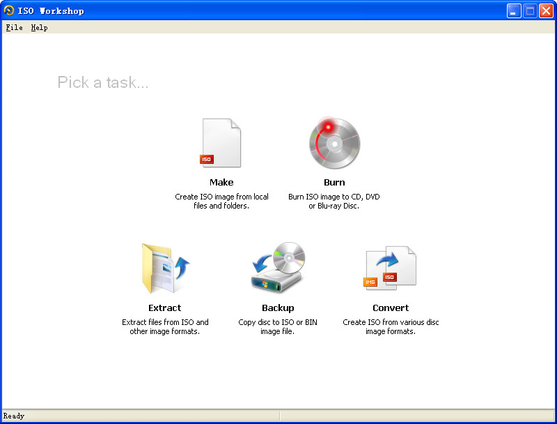Click the Burn disc icon

334,143
